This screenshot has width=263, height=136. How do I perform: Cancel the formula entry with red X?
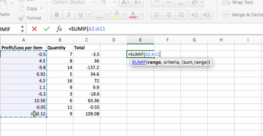point(34,29)
